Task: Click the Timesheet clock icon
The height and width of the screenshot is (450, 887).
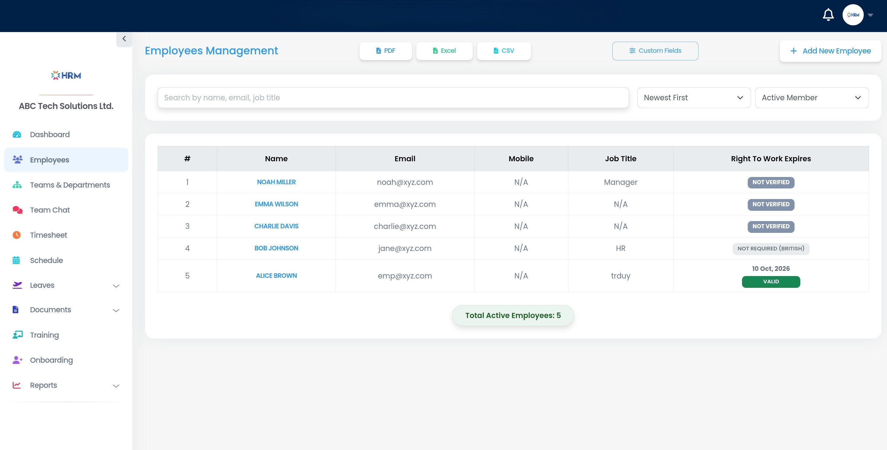Action: click(x=17, y=235)
